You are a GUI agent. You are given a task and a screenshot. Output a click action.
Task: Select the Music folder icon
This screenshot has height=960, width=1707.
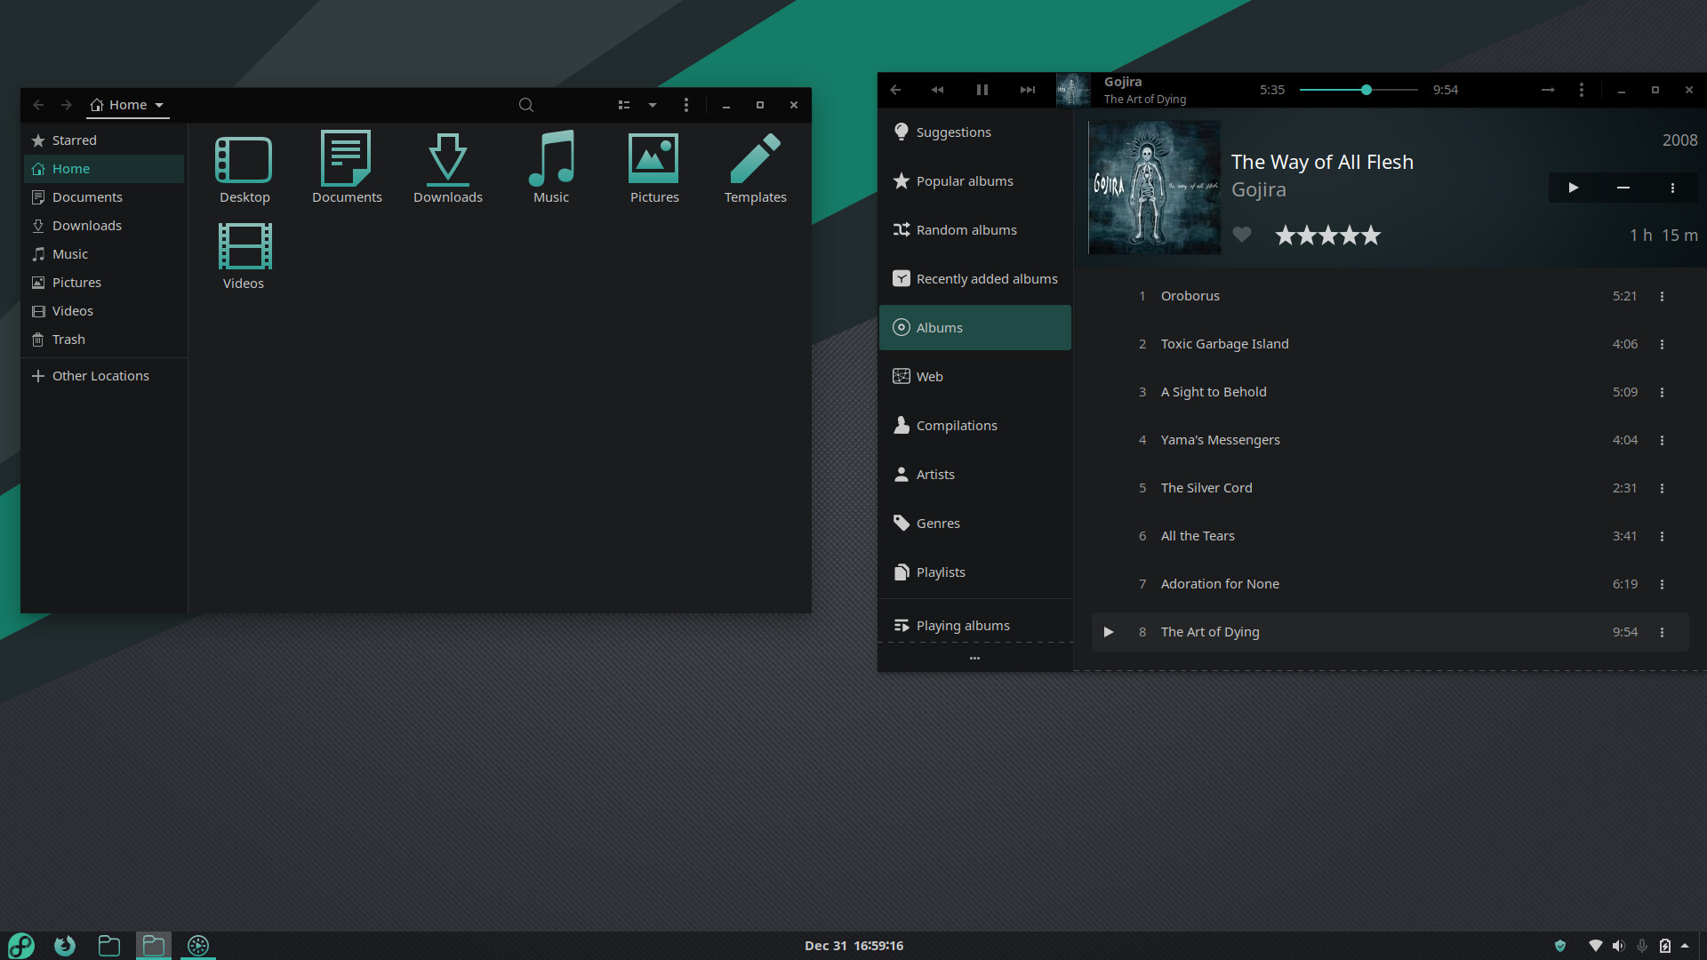coord(551,160)
